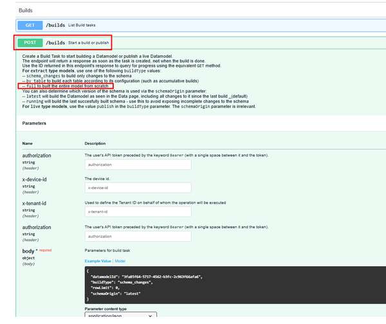Expand the GET /builds endpoint path

point(55,24)
